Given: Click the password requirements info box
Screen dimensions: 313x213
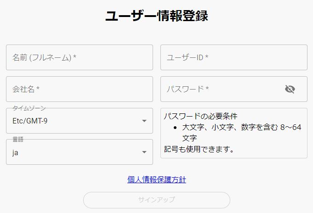Looking at the screenshot, I should click(x=234, y=133).
